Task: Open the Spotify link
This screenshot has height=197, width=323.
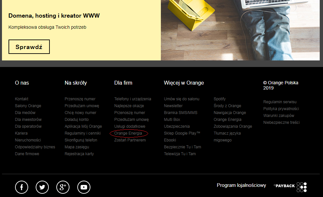Action: pyautogui.click(x=219, y=99)
